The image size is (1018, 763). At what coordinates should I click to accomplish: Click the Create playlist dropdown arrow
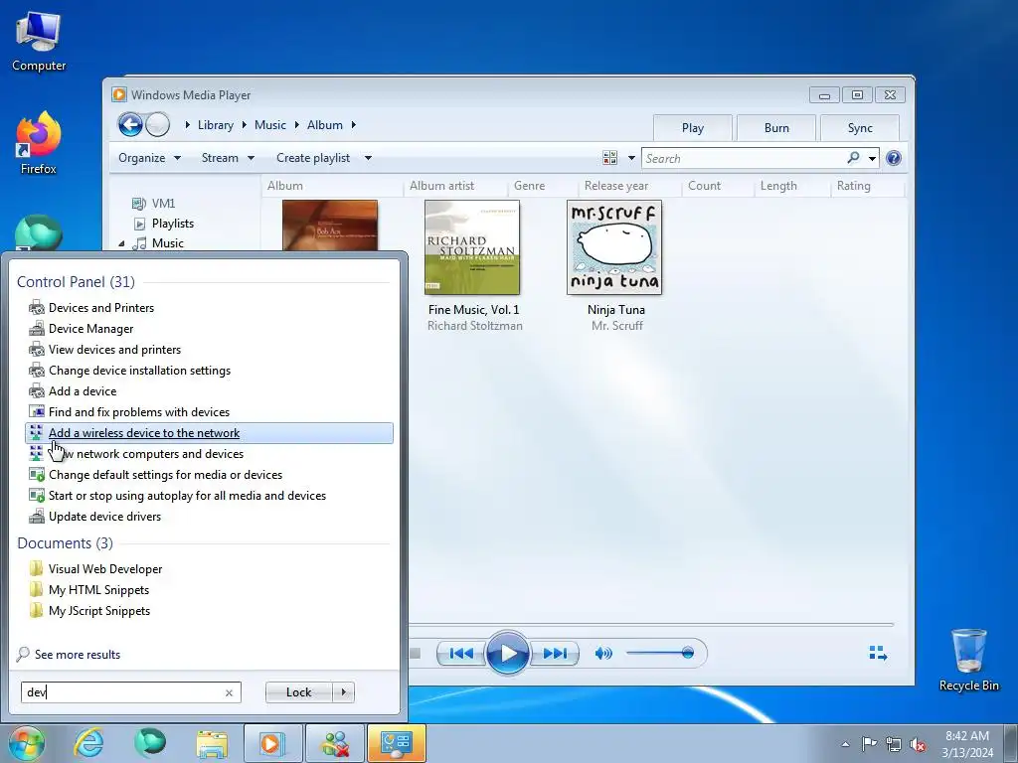pos(368,158)
